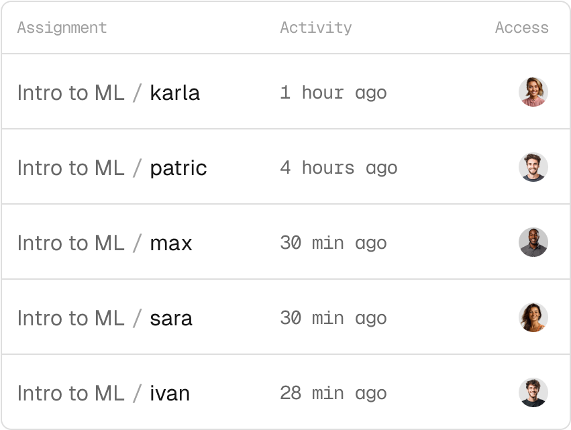Open the ivan assignment link
The height and width of the screenshot is (430, 571).
pos(169,393)
